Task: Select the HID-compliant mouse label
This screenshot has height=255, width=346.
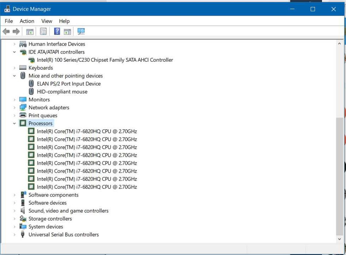Action: click(62, 92)
